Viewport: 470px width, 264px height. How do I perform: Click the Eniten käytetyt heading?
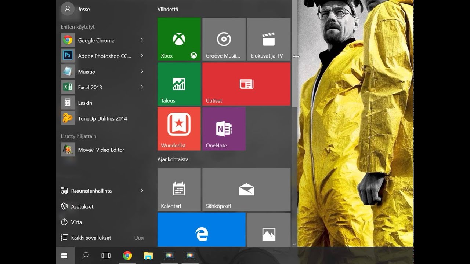[78, 27]
